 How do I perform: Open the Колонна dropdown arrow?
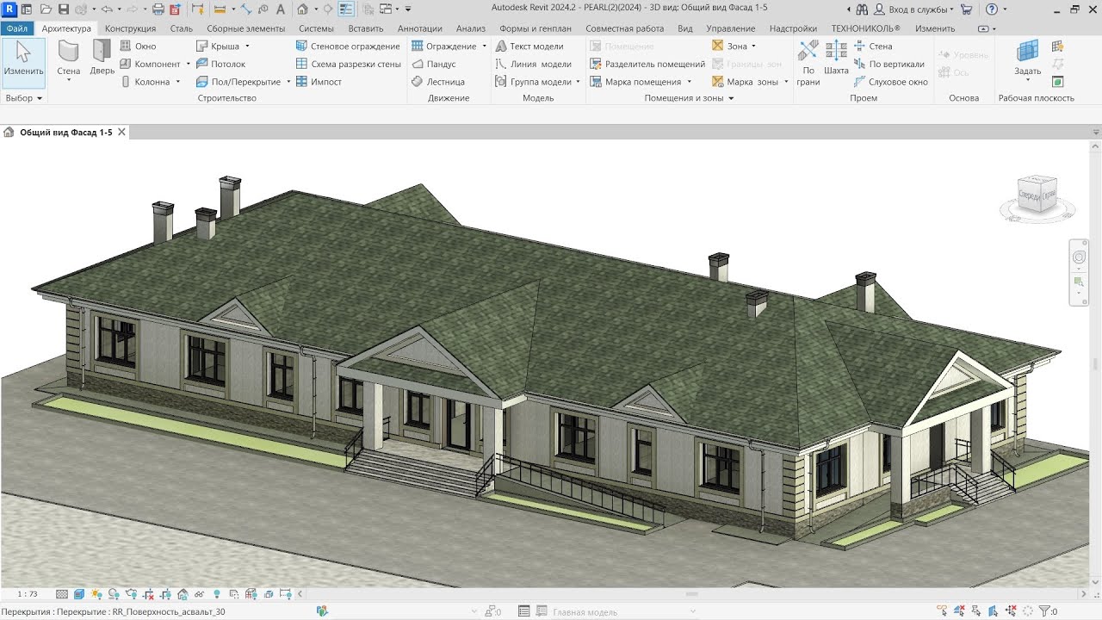pyautogui.click(x=178, y=82)
